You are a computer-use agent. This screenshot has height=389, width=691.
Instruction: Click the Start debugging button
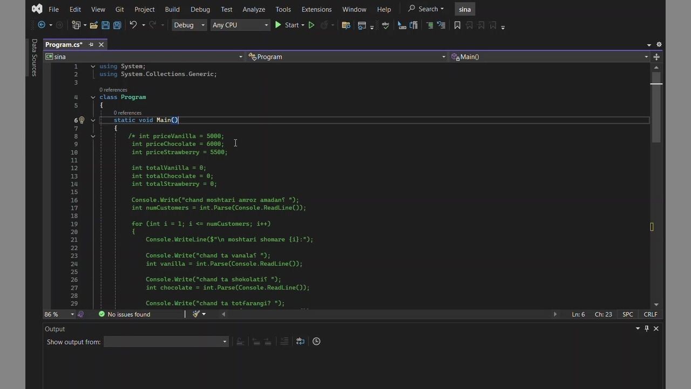287,25
